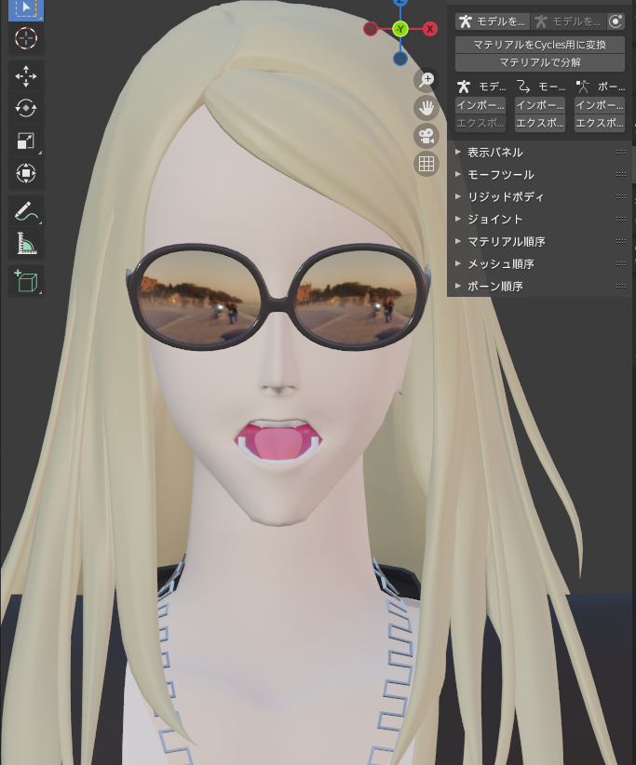Click the drag grip of 表示パネル row
The image size is (636, 765).
pyautogui.click(x=621, y=153)
